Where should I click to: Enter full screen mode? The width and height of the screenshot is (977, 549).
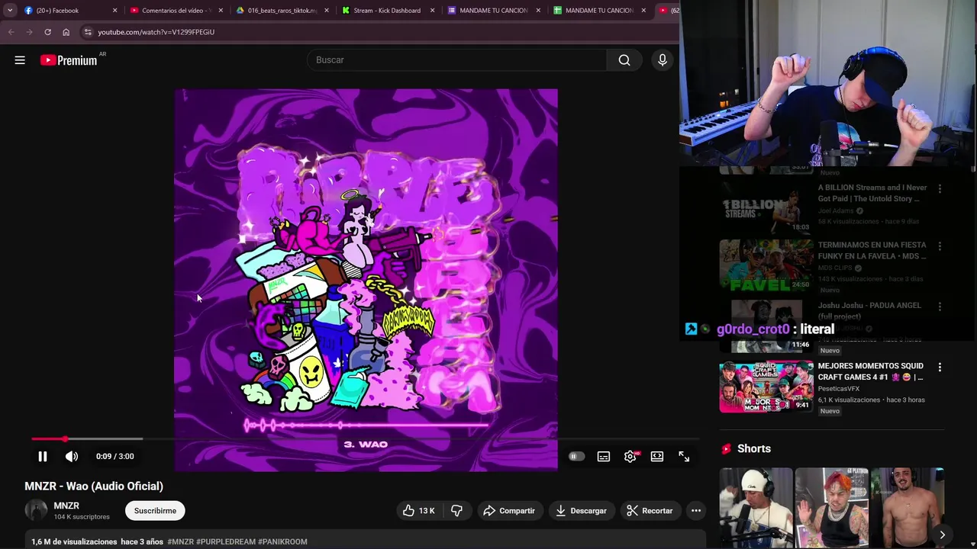(x=684, y=456)
